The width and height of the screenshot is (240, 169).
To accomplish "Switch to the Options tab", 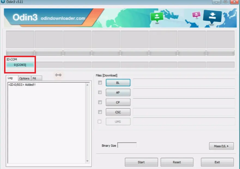I will click(x=24, y=78).
